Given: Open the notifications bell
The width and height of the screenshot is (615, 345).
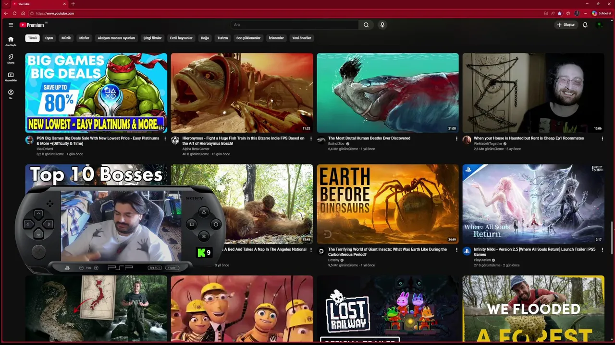Looking at the screenshot, I should click(585, 25).
